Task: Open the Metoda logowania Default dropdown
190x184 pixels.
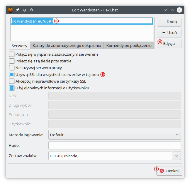Action: pos(115,135)
